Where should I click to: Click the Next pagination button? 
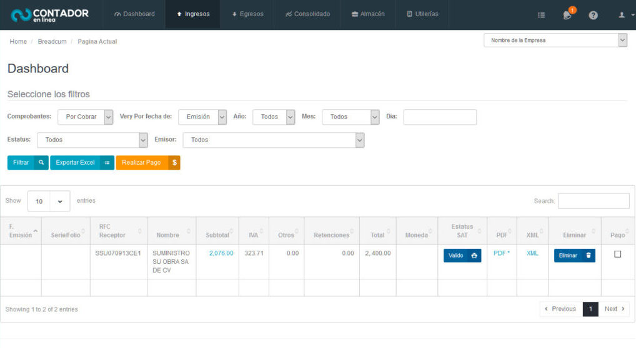click(615, 309)
